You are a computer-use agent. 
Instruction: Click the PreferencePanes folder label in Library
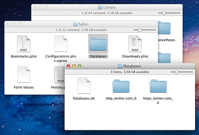coord(167,40)
